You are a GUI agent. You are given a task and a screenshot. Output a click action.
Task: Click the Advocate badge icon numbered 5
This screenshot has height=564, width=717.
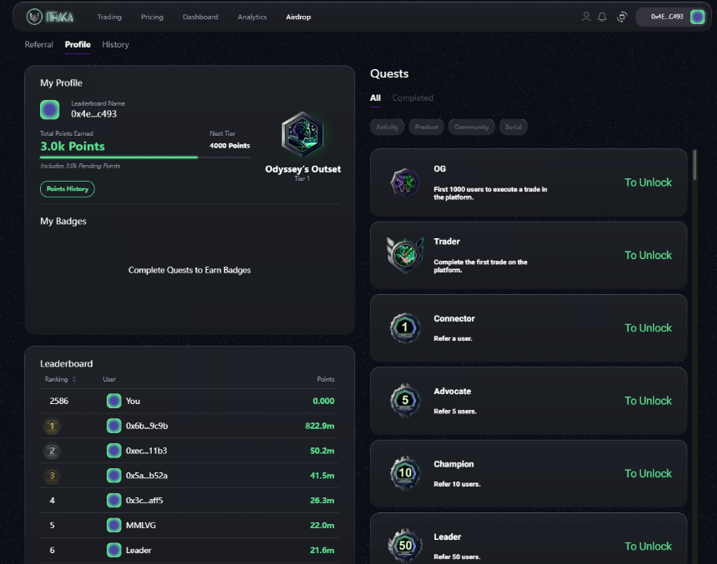point(404,401)
